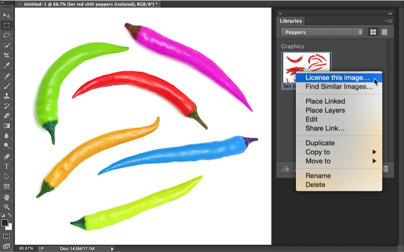Pick the Crop tool
Viewport: 404px width, 252px height.
pyautogui.click(x=7, y=55)
